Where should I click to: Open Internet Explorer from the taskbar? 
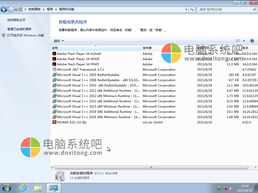coord(23,188)
